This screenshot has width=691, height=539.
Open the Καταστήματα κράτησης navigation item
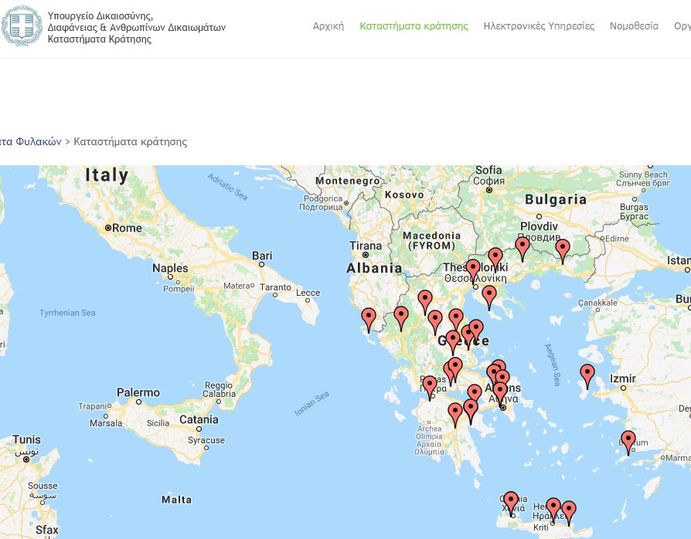click(x=414, y=26)
